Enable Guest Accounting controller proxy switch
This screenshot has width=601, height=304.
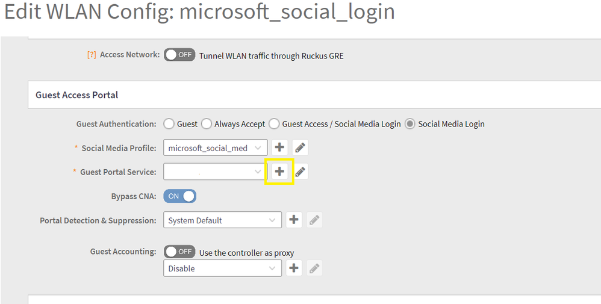[x=179, y=252]
